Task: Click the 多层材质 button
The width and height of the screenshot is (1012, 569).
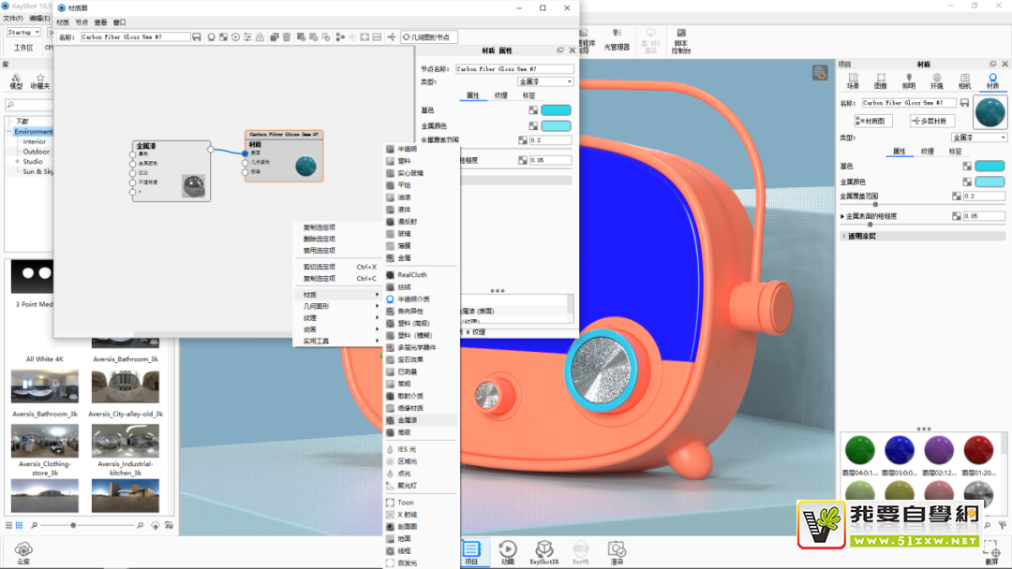Action: tap(931, 121)
